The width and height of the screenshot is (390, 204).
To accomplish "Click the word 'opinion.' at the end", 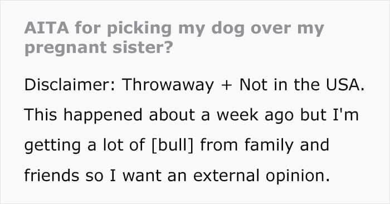I will (x=298, y=176).
